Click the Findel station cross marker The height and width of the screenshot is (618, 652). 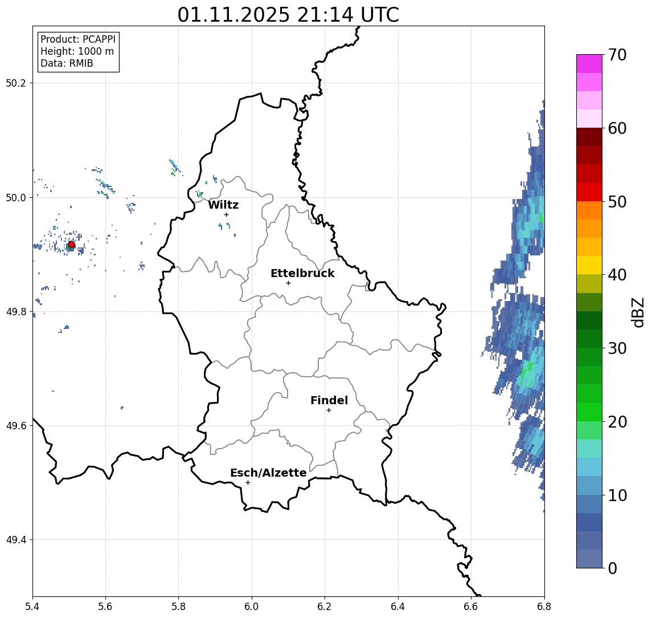pyautogui.click(x=329, y=410)
